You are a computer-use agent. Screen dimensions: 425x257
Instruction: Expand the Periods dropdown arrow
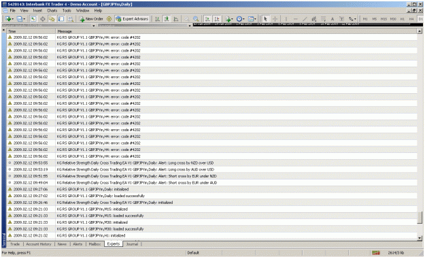click(243, 19)
